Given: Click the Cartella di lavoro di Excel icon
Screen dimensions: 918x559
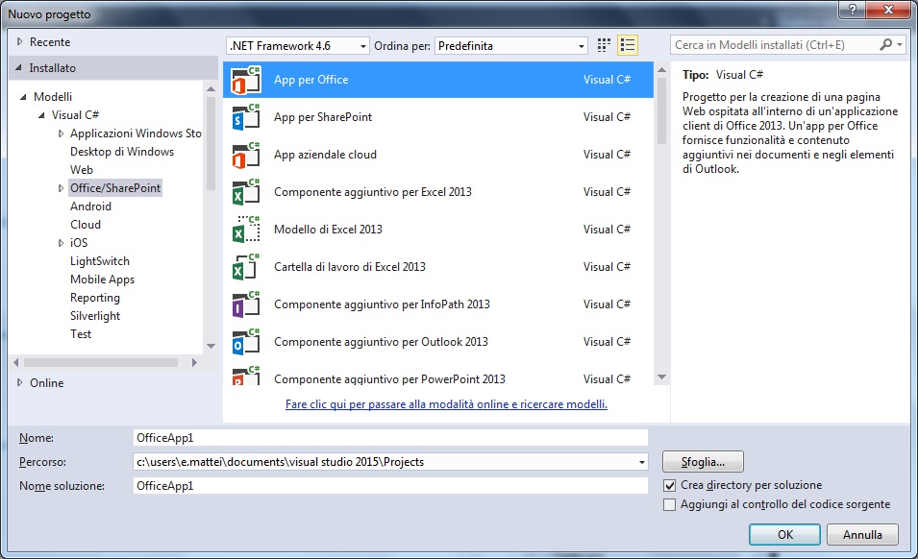Looking at the screenshot, I should point(246,267).
